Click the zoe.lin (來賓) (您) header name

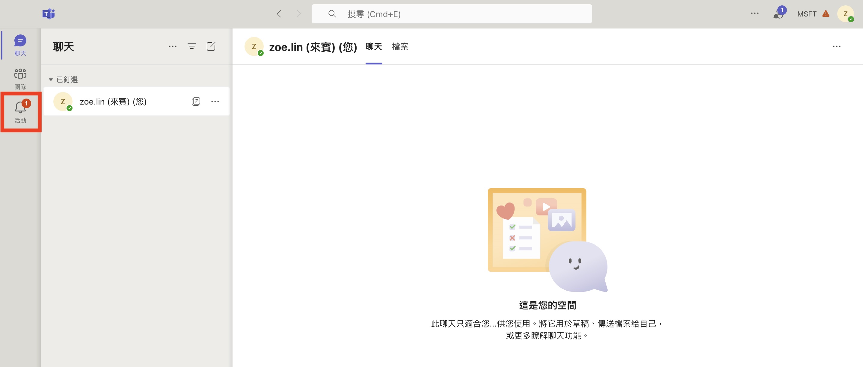click(313, 47)
